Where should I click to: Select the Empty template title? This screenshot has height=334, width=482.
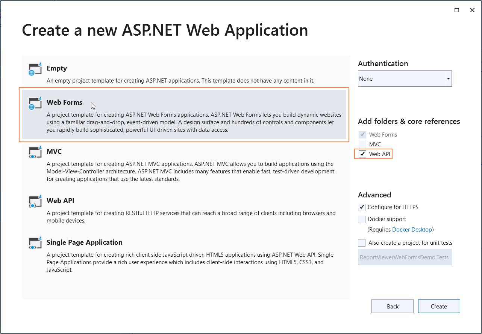pyautogui.click(x=57, y=68)
